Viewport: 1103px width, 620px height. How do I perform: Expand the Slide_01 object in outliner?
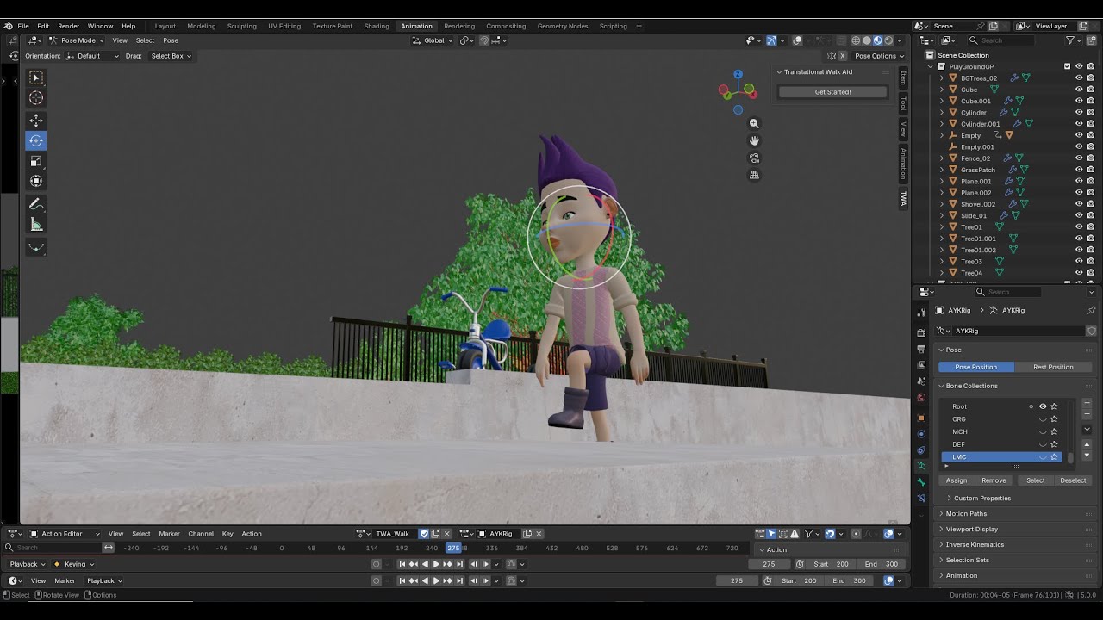(941, 215)
